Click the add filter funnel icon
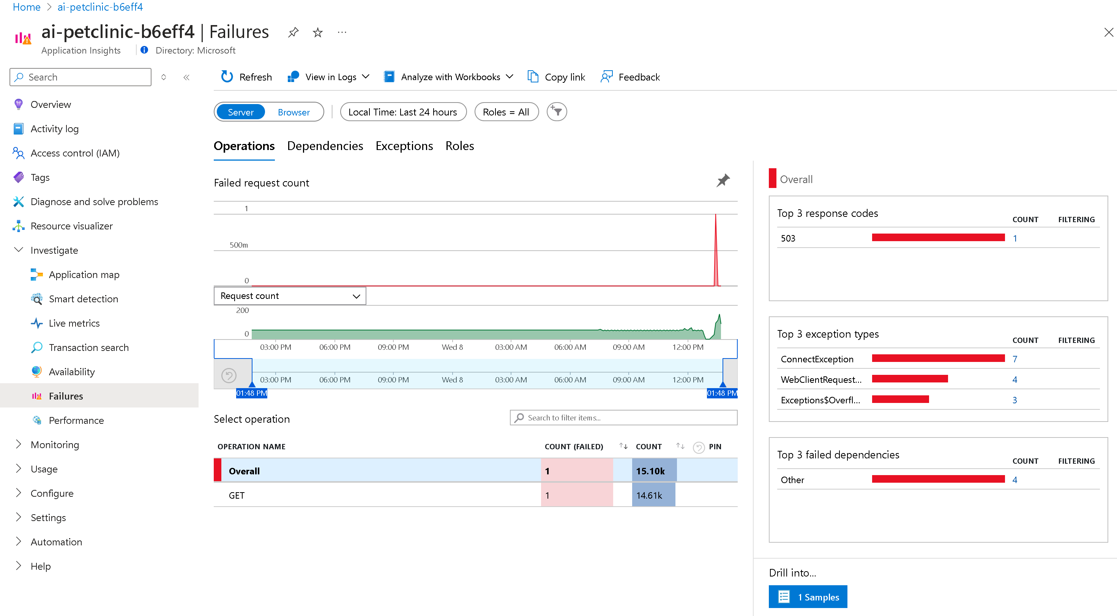This screenshot has height=616, width=1117. 557,112
